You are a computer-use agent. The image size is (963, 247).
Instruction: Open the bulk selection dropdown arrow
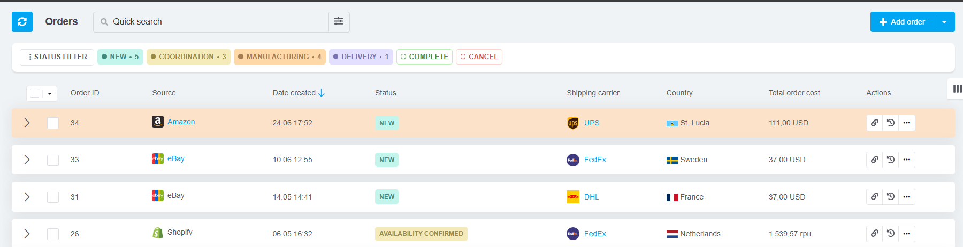50,93
